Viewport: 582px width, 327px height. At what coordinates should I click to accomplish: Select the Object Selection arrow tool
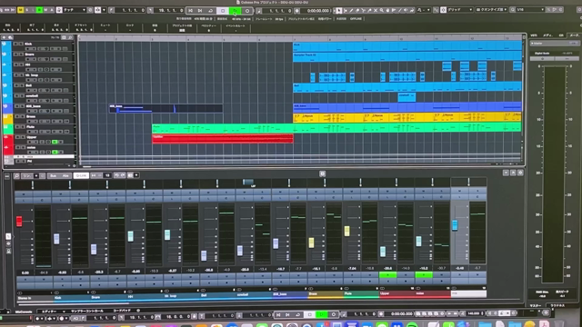click(x=339, y=10)
